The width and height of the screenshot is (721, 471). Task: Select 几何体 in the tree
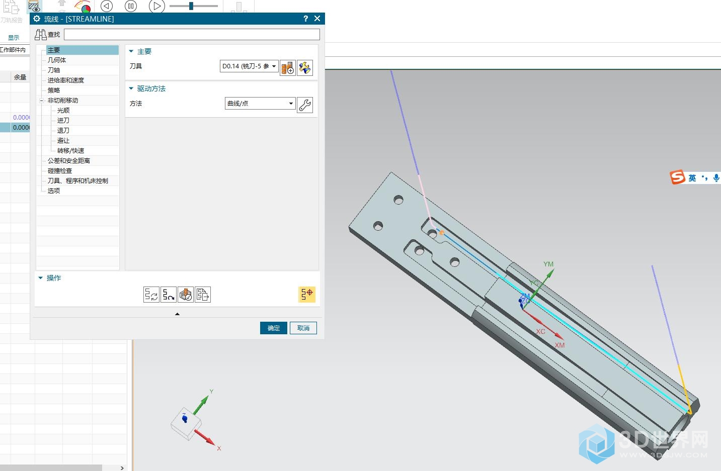point(57,60)
